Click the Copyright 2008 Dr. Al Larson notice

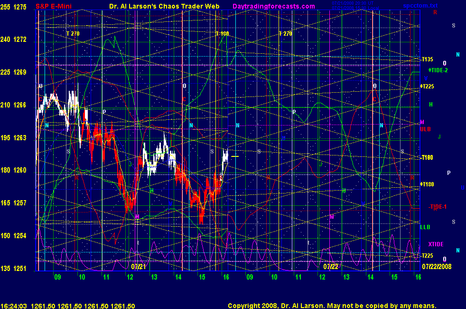pyautogui.click(x=332, y=306)
